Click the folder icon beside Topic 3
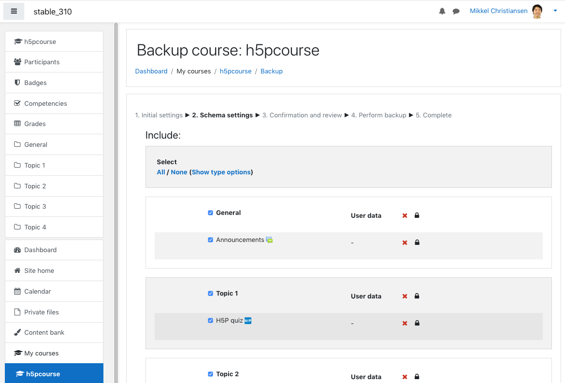This screenshot has width=565, height=383. click(x=17, y=206)
